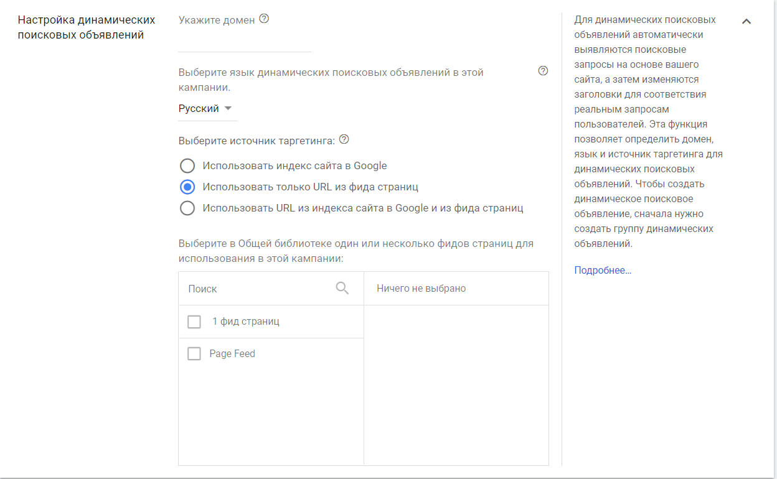Select "Использовать только URL из фида страниц" option

click(x=187, y=187)
